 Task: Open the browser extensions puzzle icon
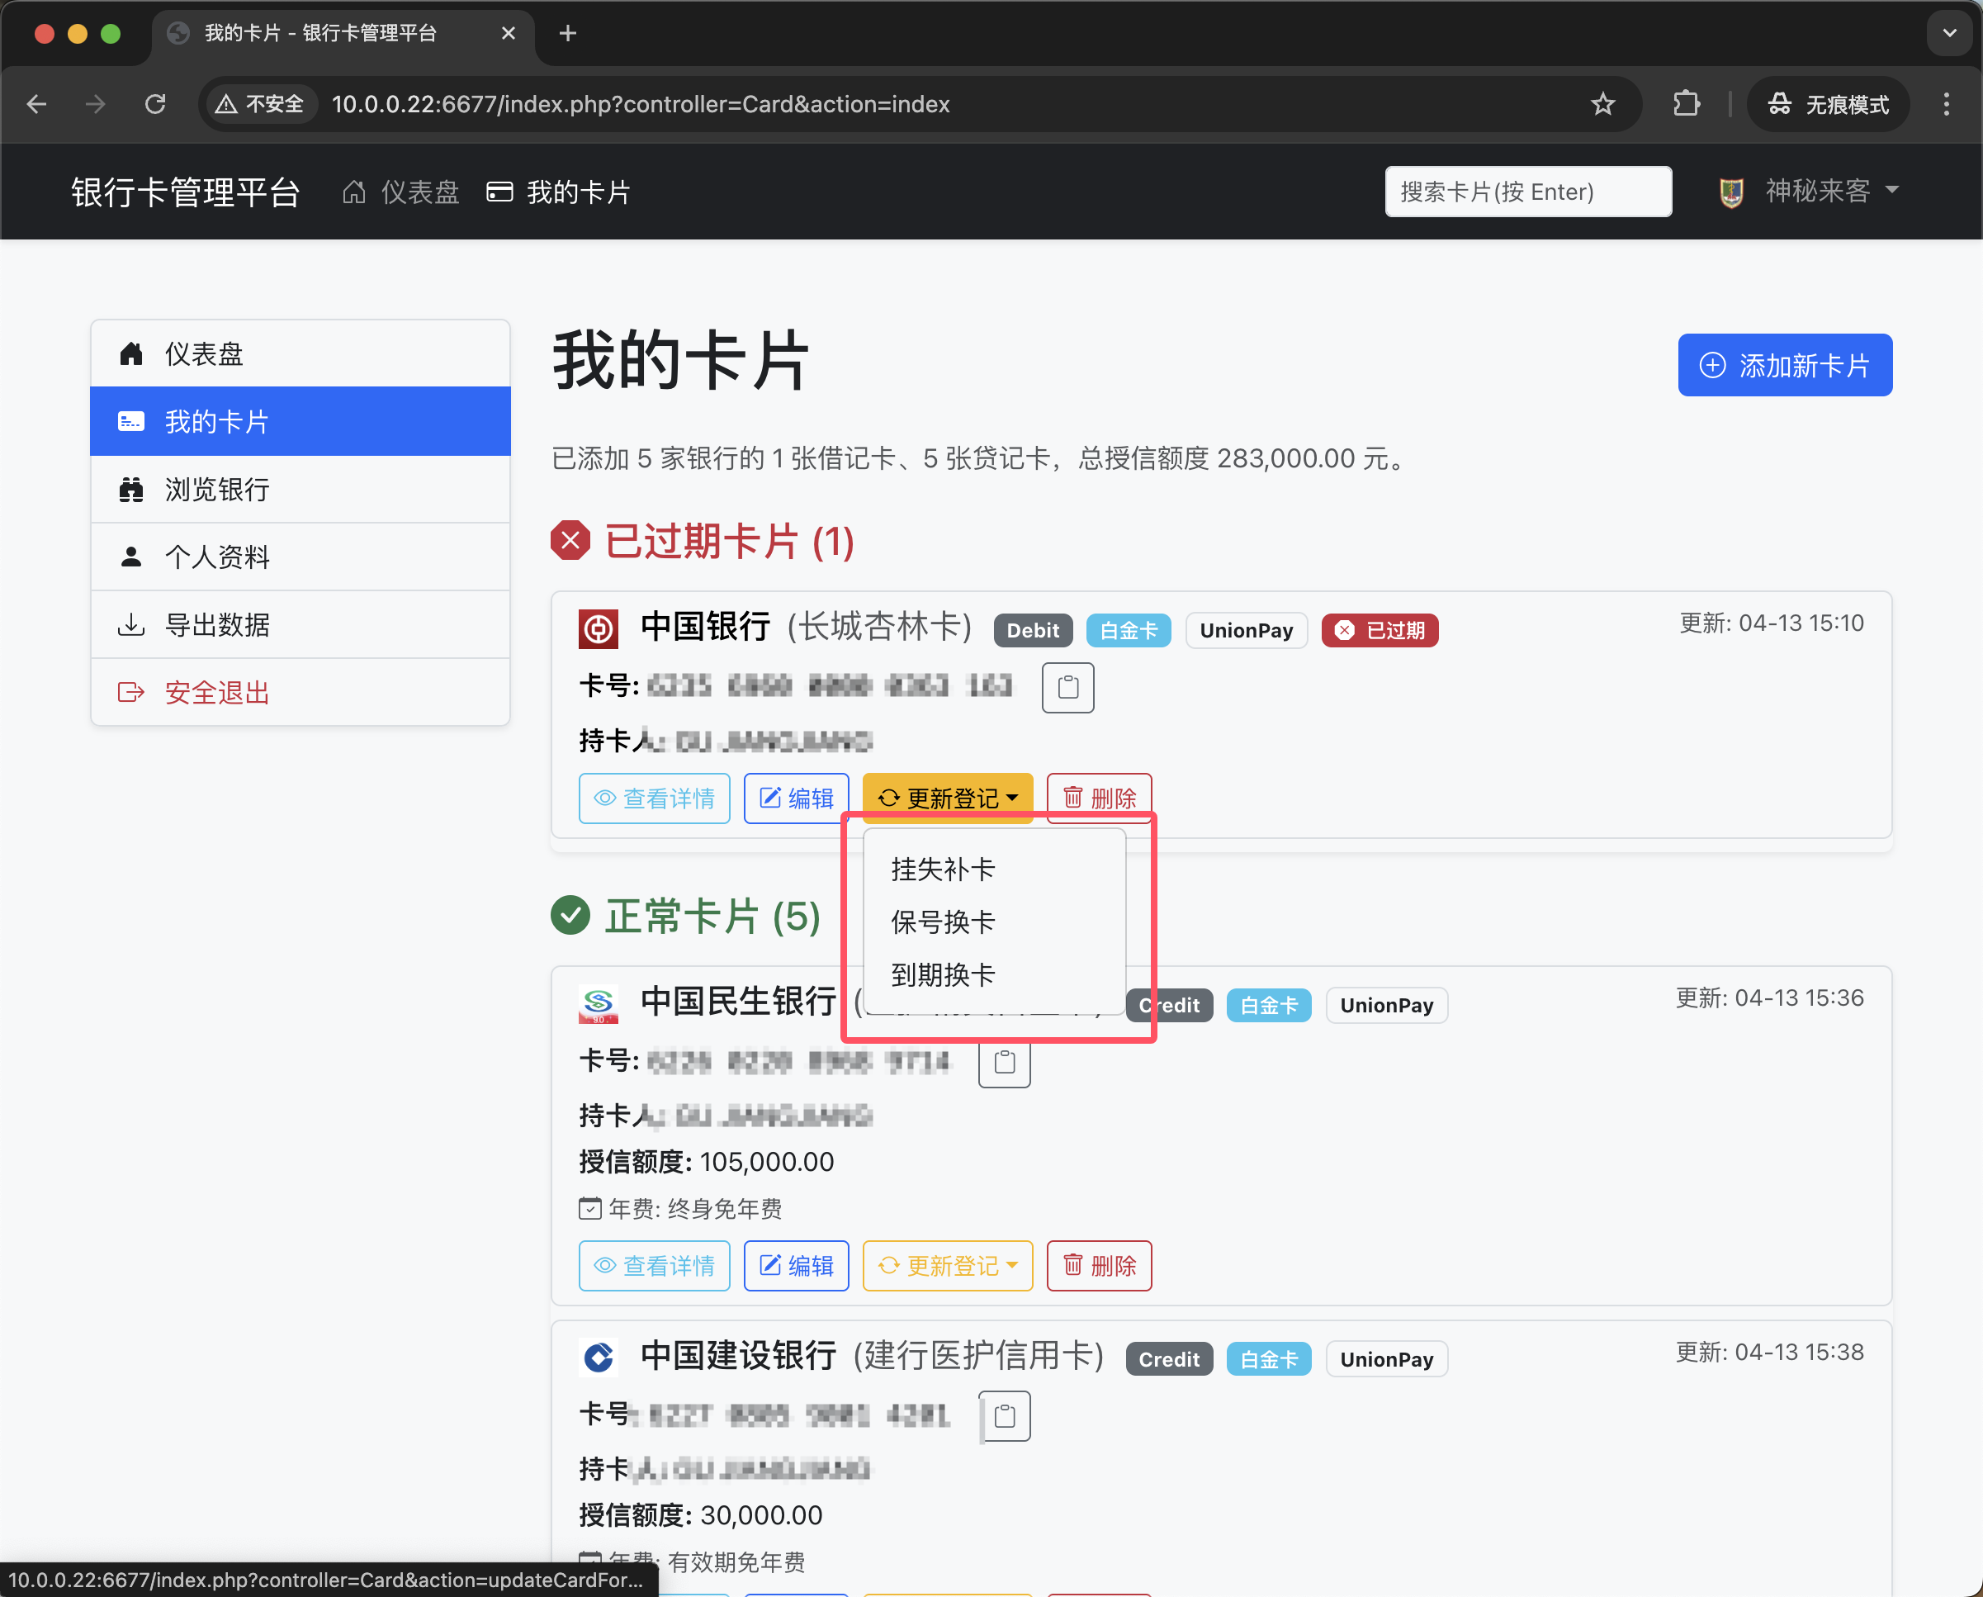point(1686,104)
